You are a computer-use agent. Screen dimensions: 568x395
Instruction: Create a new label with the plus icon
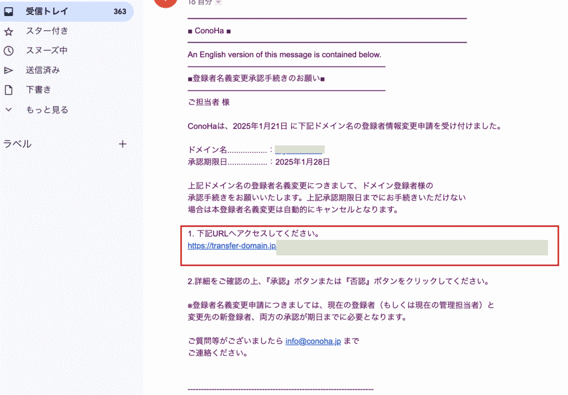123,144
